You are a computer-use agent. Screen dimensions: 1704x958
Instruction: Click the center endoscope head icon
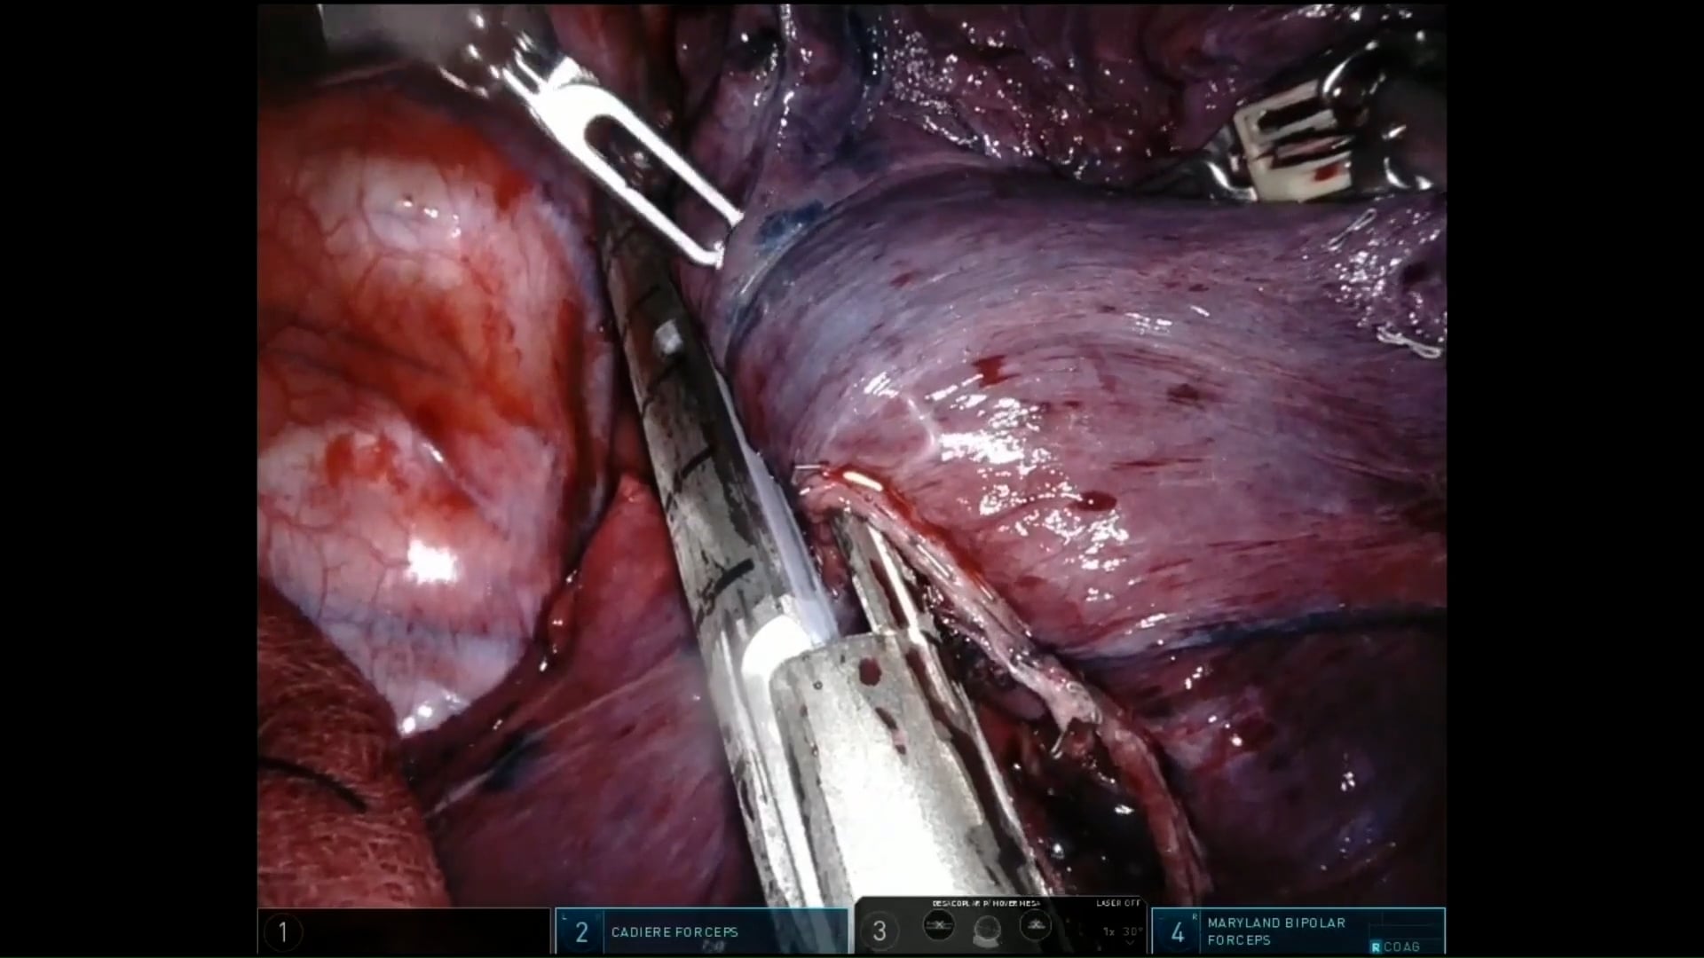[987, 931]
